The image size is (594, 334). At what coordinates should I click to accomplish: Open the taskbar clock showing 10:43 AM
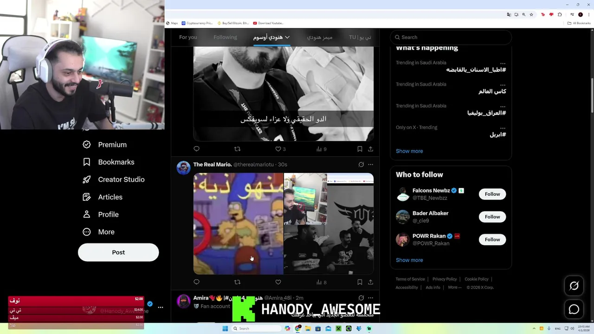(x=584, y=328)
